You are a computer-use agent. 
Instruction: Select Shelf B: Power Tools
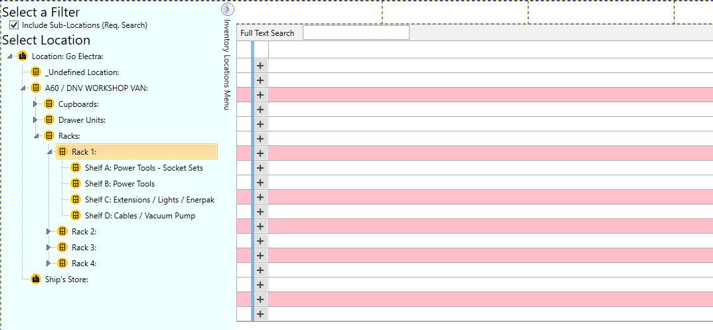[x=119, y=184]
